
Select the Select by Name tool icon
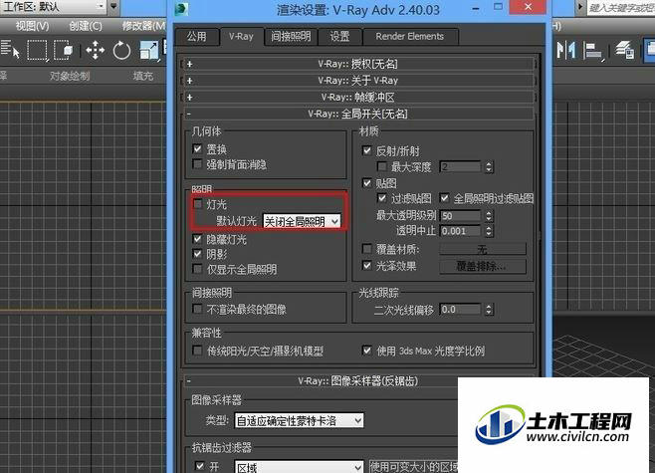tap(10, 50)
